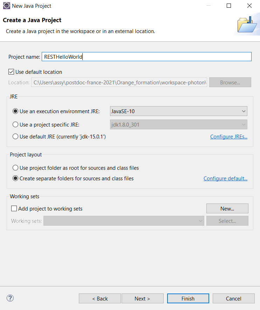Click the Finish button
This screenshot has width=260, height=310.
[x=188, y=298]
